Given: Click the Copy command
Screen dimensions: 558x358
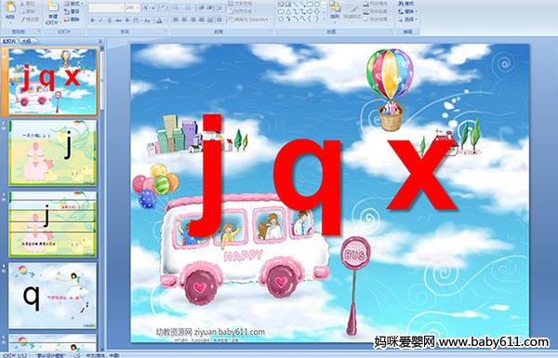Looking at the screenshot, I should [x=28, y=11].
